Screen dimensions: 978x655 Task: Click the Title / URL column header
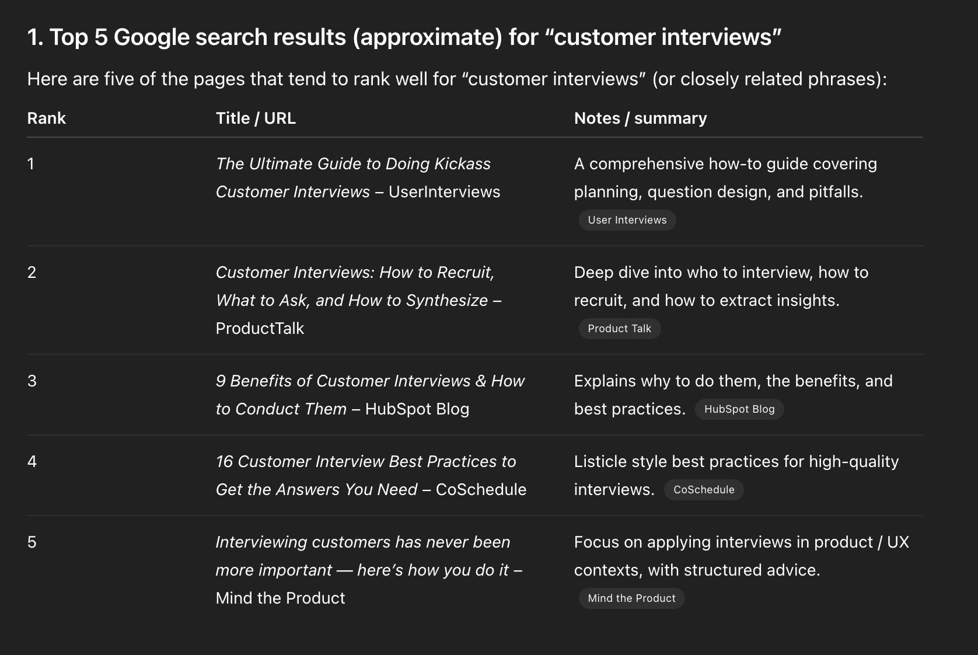click(256, 118)
